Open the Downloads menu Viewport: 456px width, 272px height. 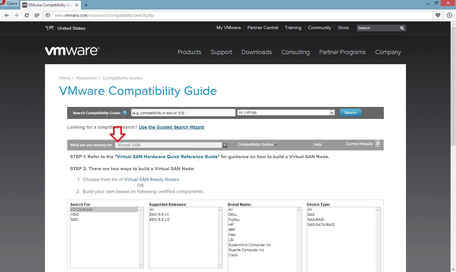click(256, 52)
